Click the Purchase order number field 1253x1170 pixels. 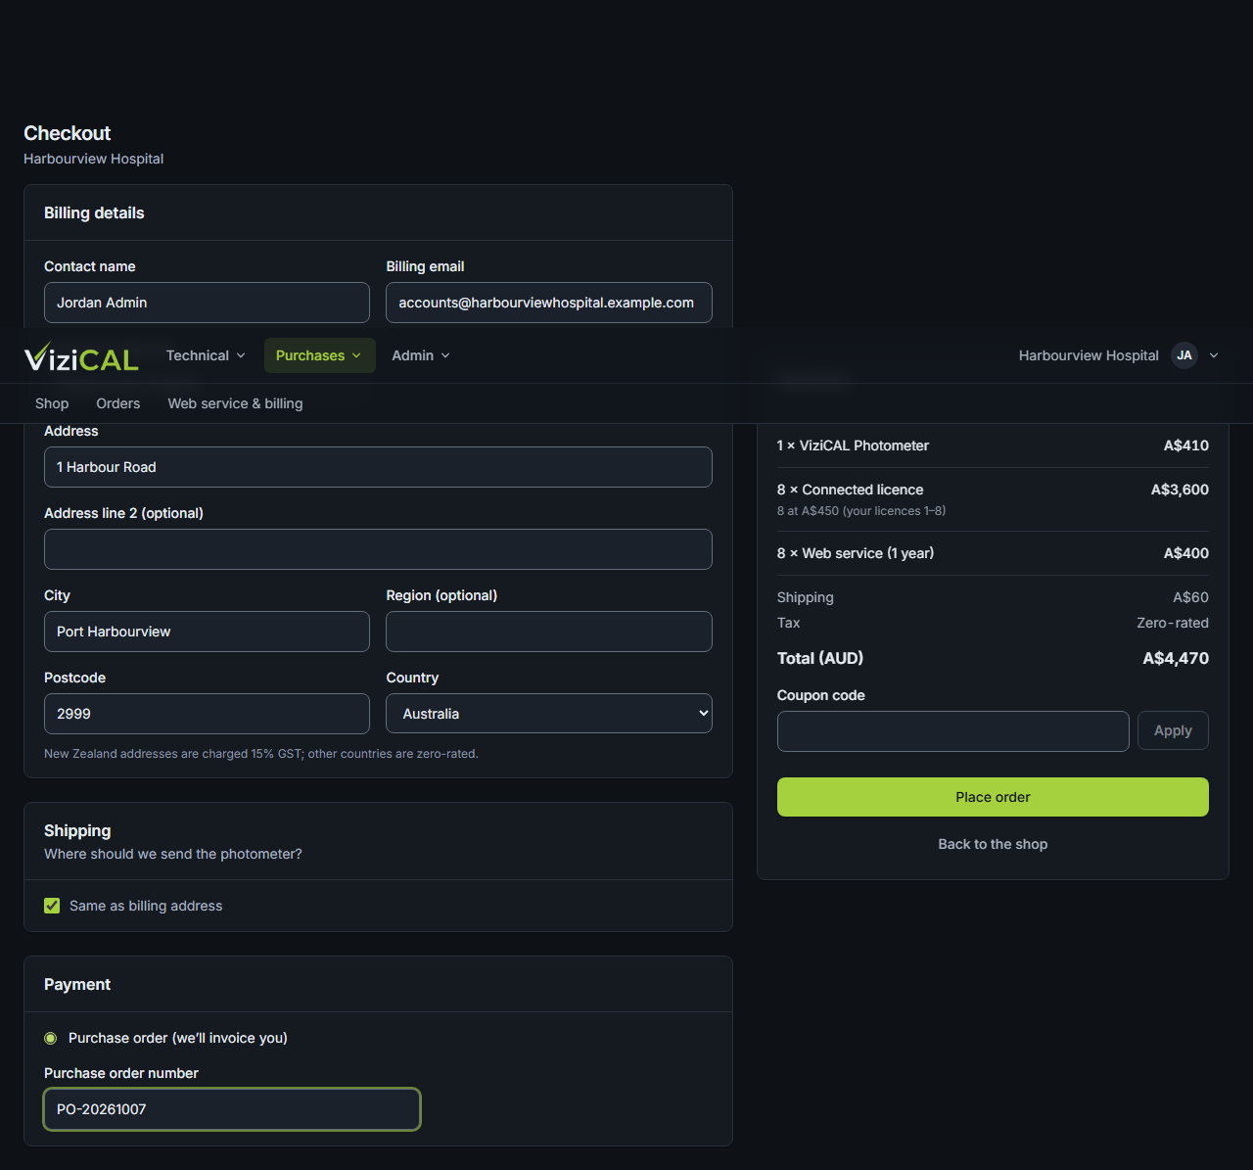[232, 1109]
